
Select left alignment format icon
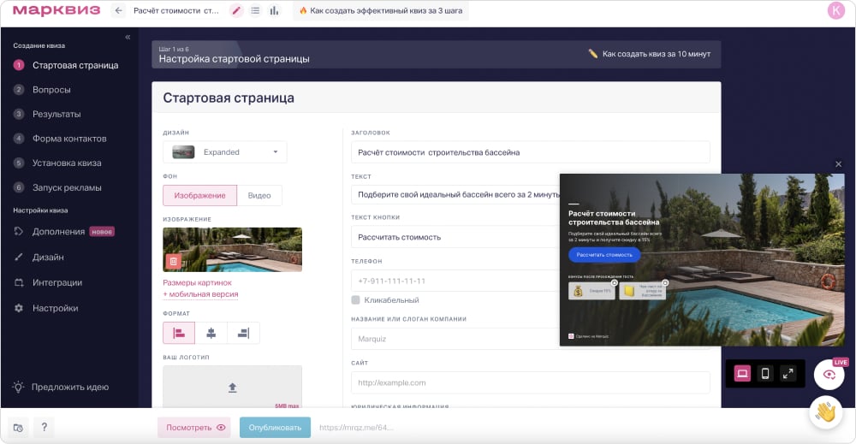click(179, 333)
